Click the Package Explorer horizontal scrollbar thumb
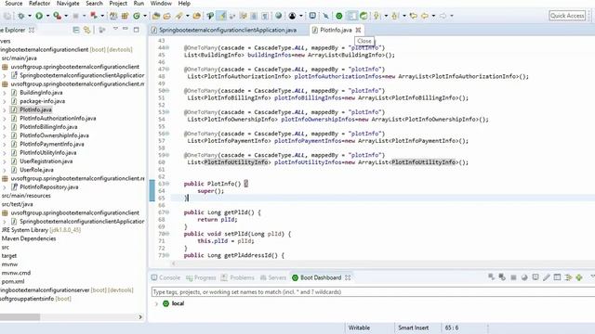595x334 pixels. [x=20, y=317]
